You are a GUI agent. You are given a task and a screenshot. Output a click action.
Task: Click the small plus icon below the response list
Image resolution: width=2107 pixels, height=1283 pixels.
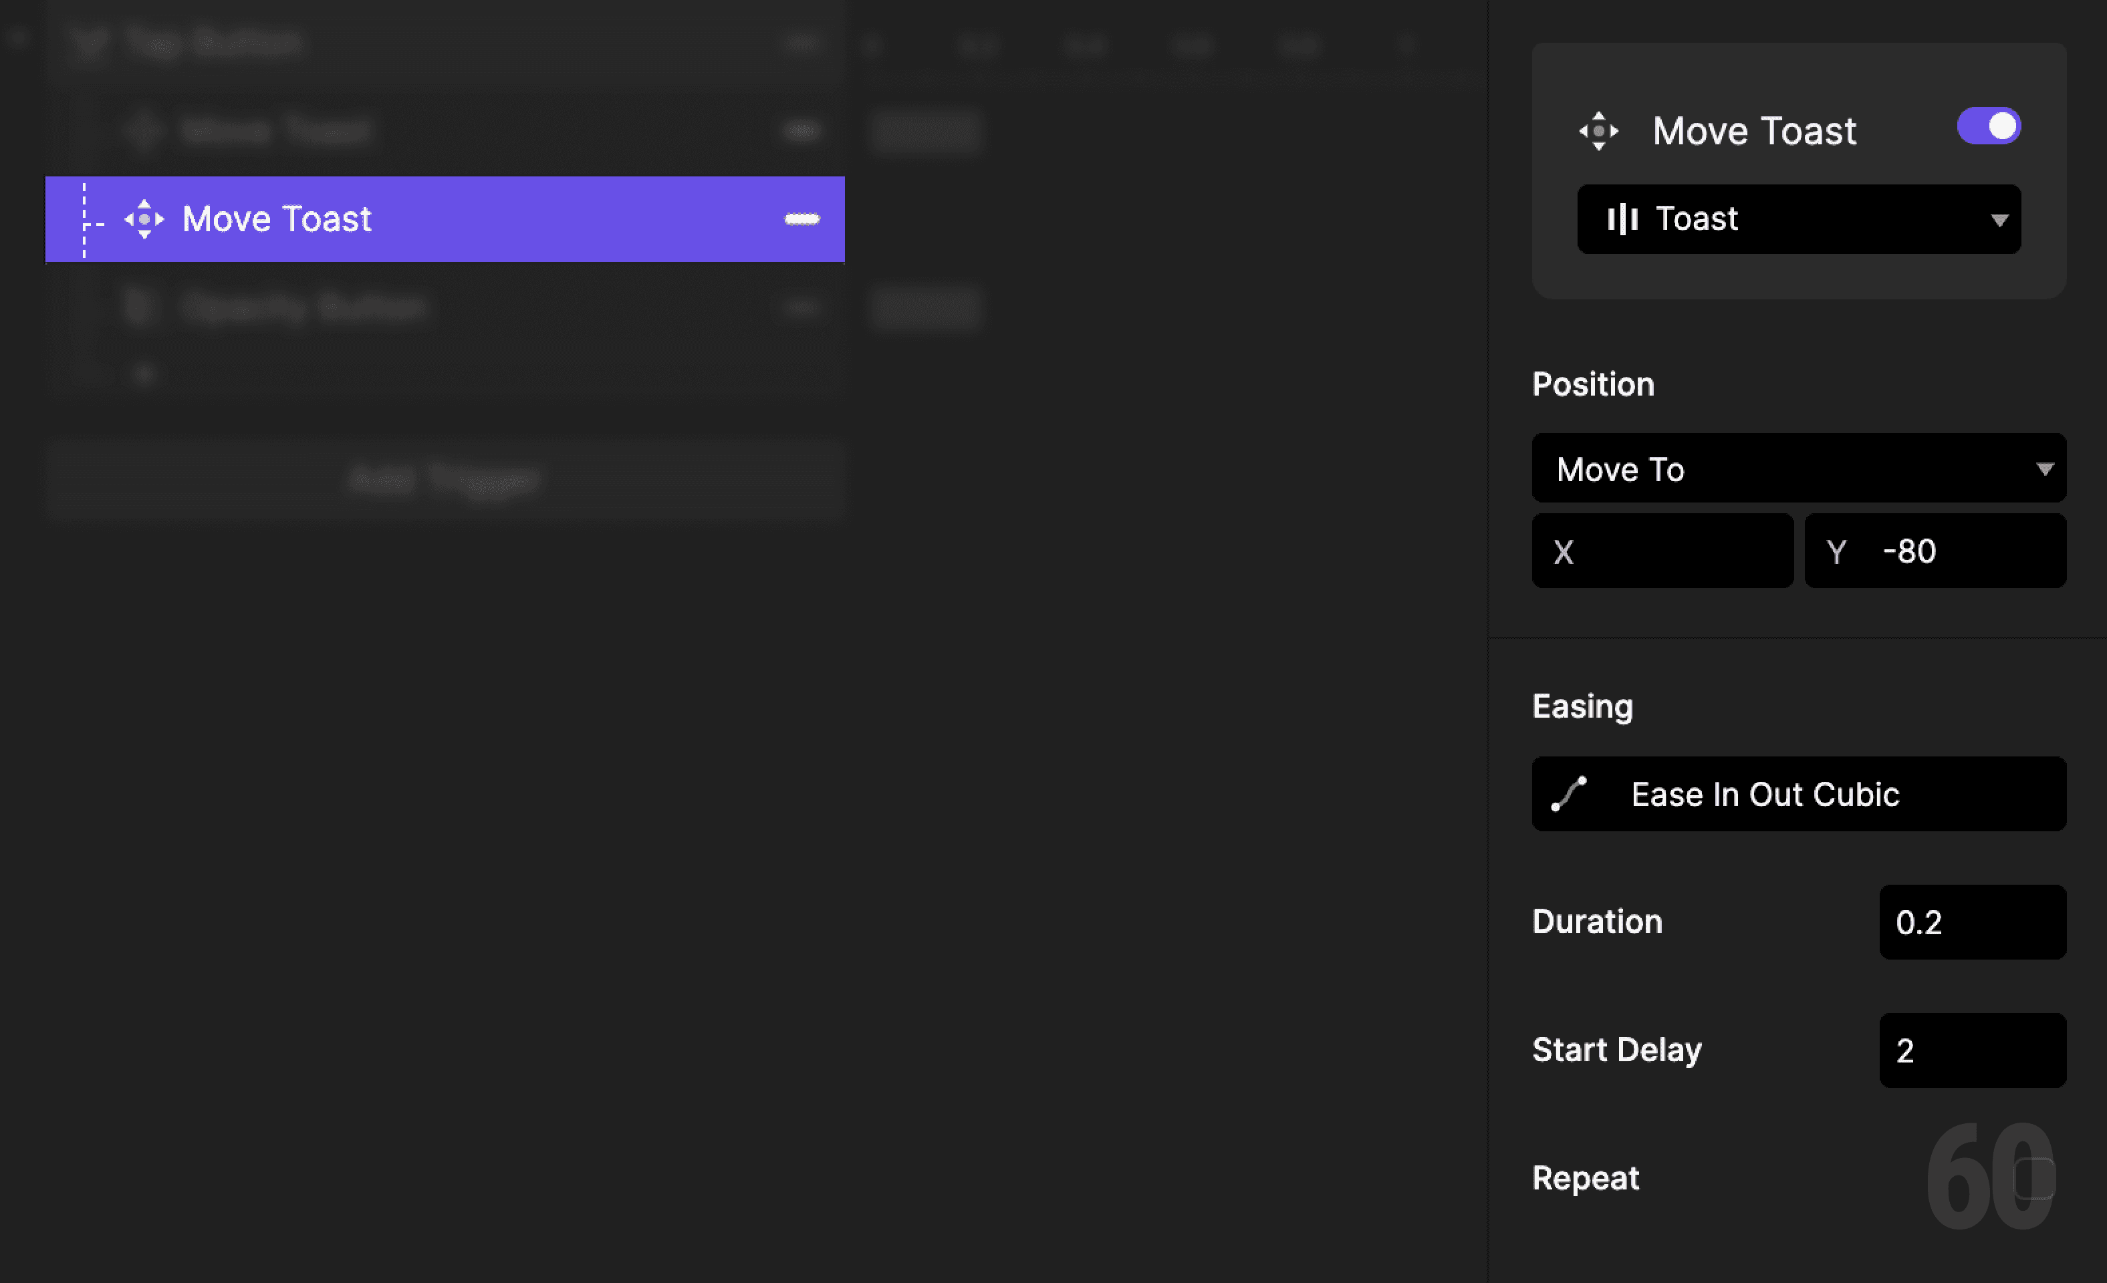pos(143,372)
